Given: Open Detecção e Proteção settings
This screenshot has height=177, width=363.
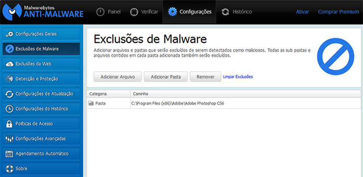Looking at the screenshot, I should pyautogui.click(x=41, y=79).
